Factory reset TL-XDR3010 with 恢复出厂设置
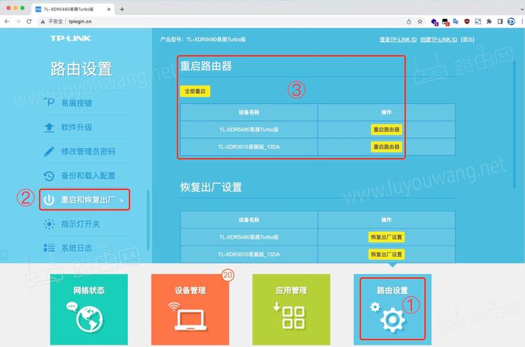The height and width of the screenshot is (347, 525). [x=387, y=255]
